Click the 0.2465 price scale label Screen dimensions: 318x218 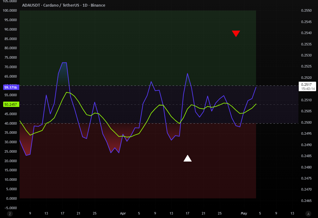point(306,201)
